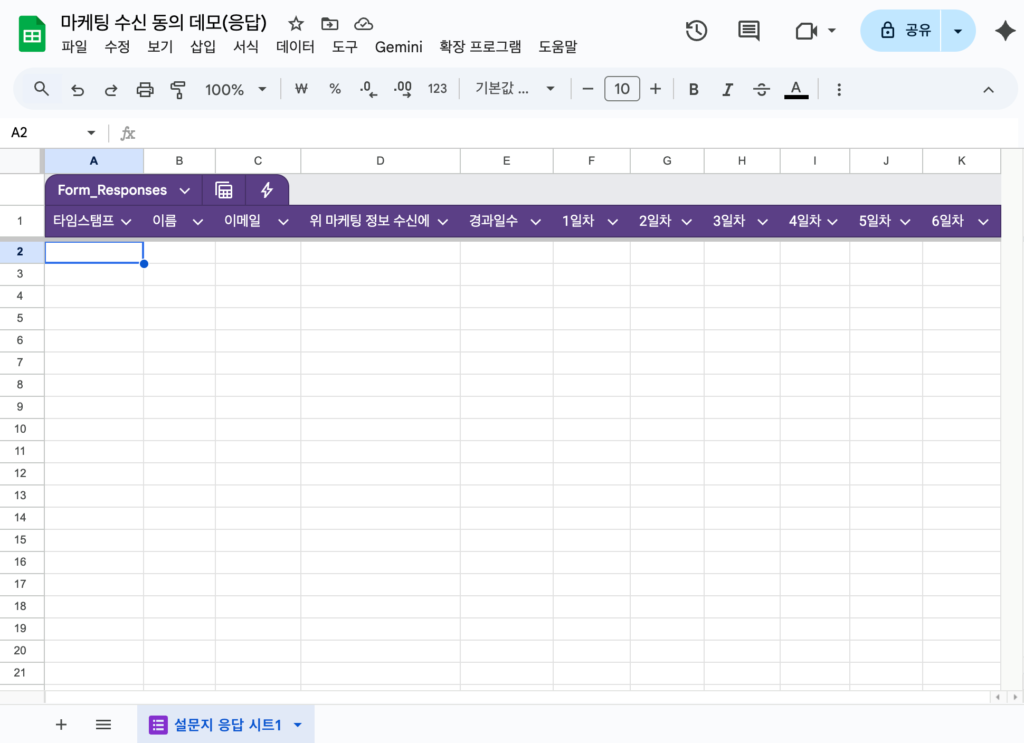Click the Gemini sparkle icon
The width and height of the screenshot is (1024, 743).
[x=1005, y=31]
